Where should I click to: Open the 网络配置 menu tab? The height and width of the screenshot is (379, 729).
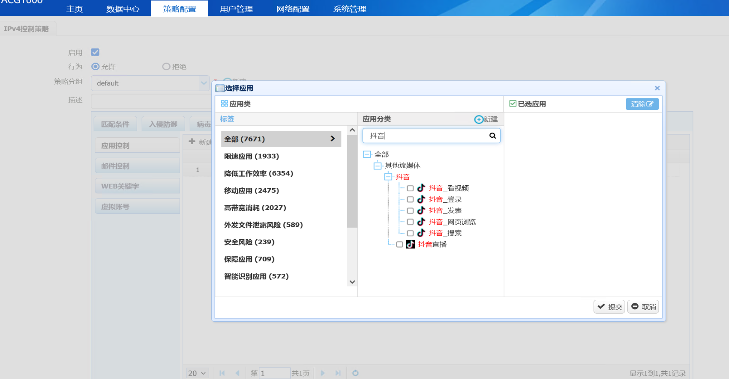click(x=293, y=9)
